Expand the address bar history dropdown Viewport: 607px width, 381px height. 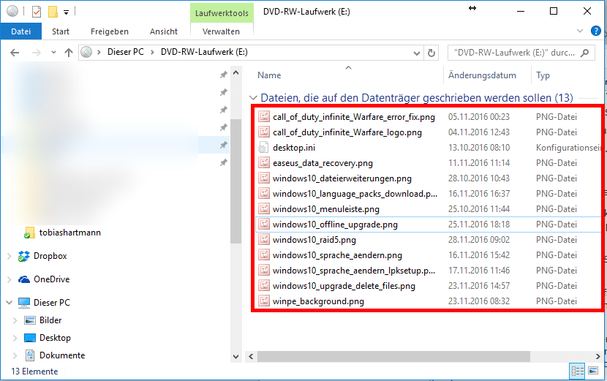pos(417,53)
